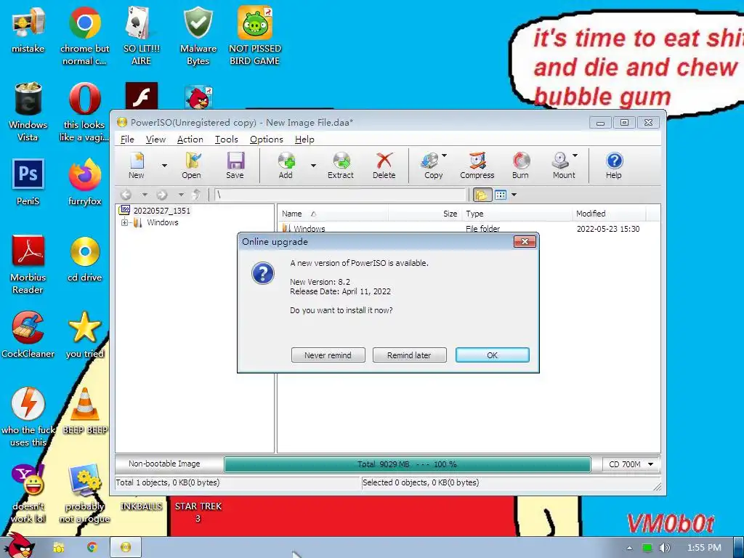This screenshot has width=744, height=558.
Task: Open the dropdown arrow beside Mount
Action: (575, 155)
